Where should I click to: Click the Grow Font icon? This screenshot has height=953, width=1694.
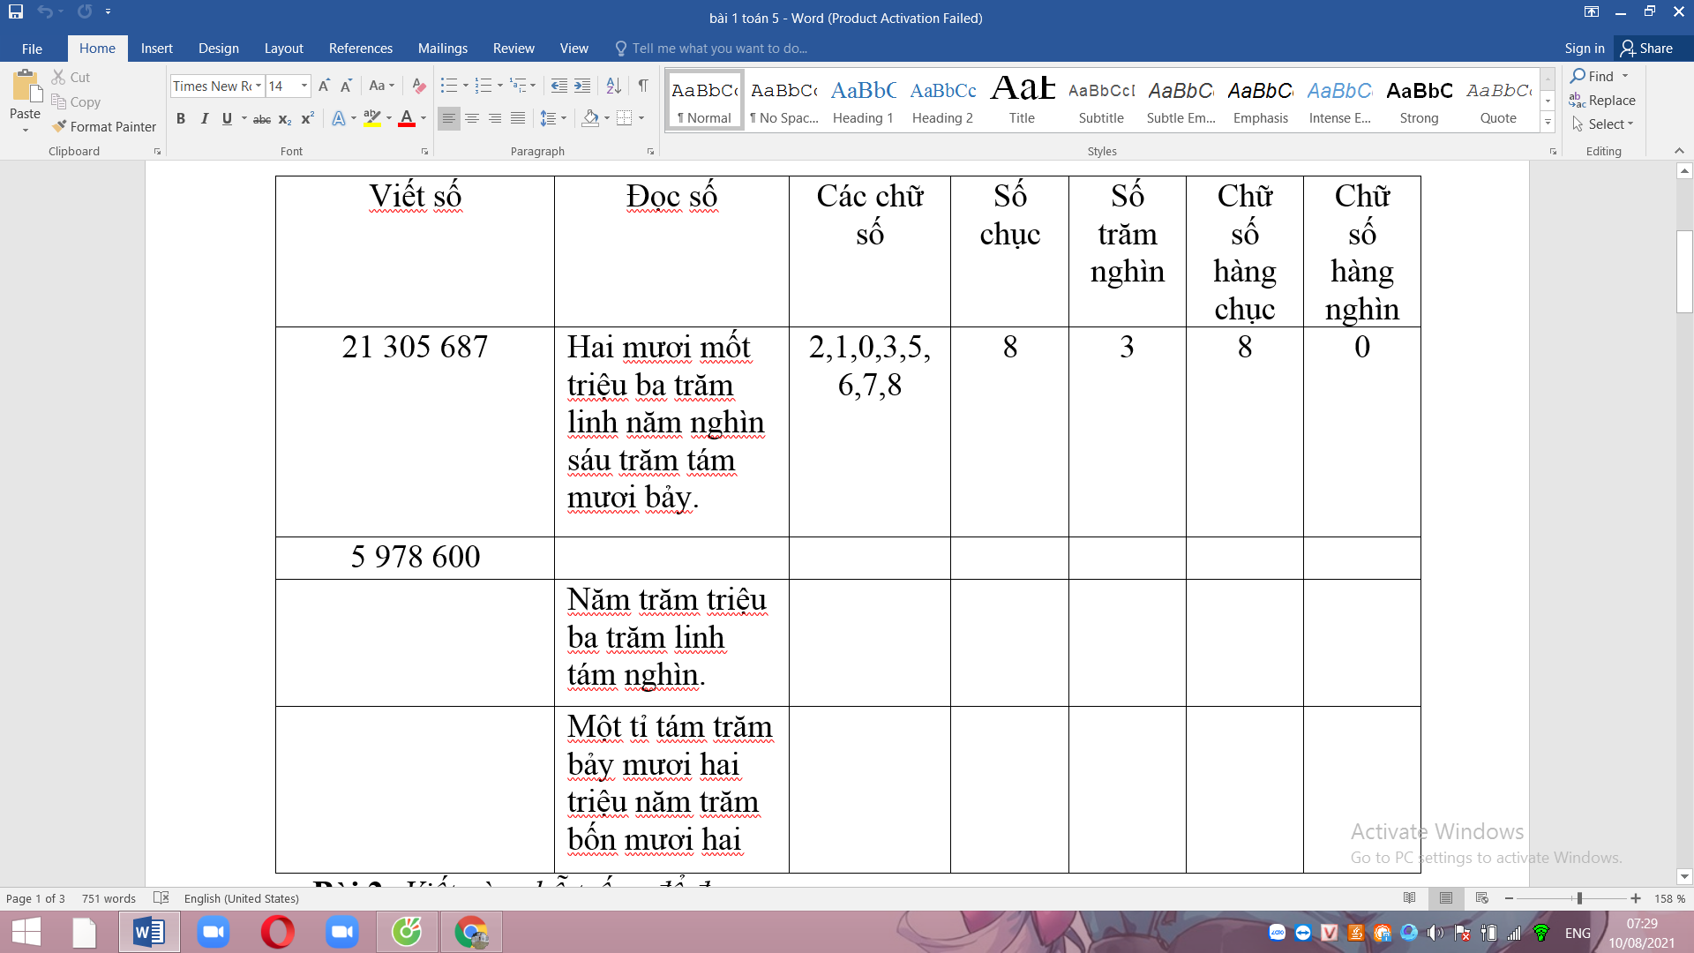(x=324, y=86)
